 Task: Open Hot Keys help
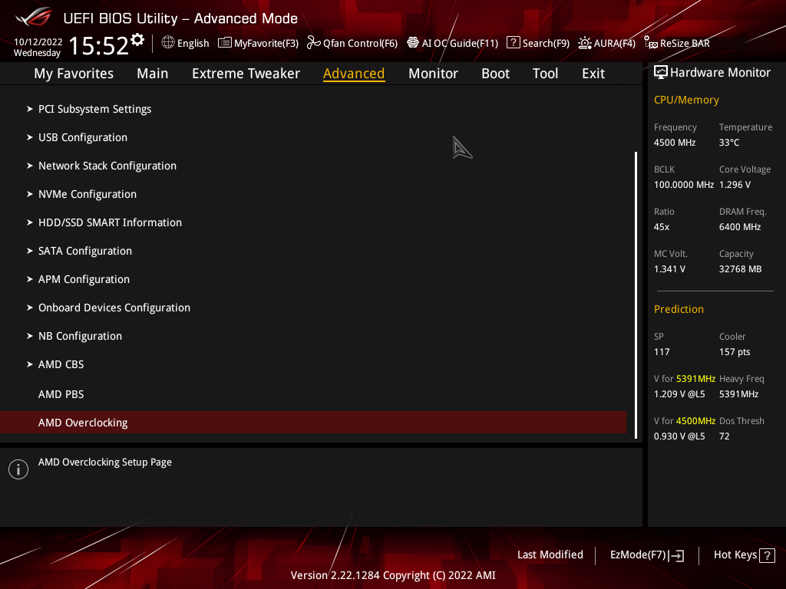pyautogui.click(x=744, y=555)
